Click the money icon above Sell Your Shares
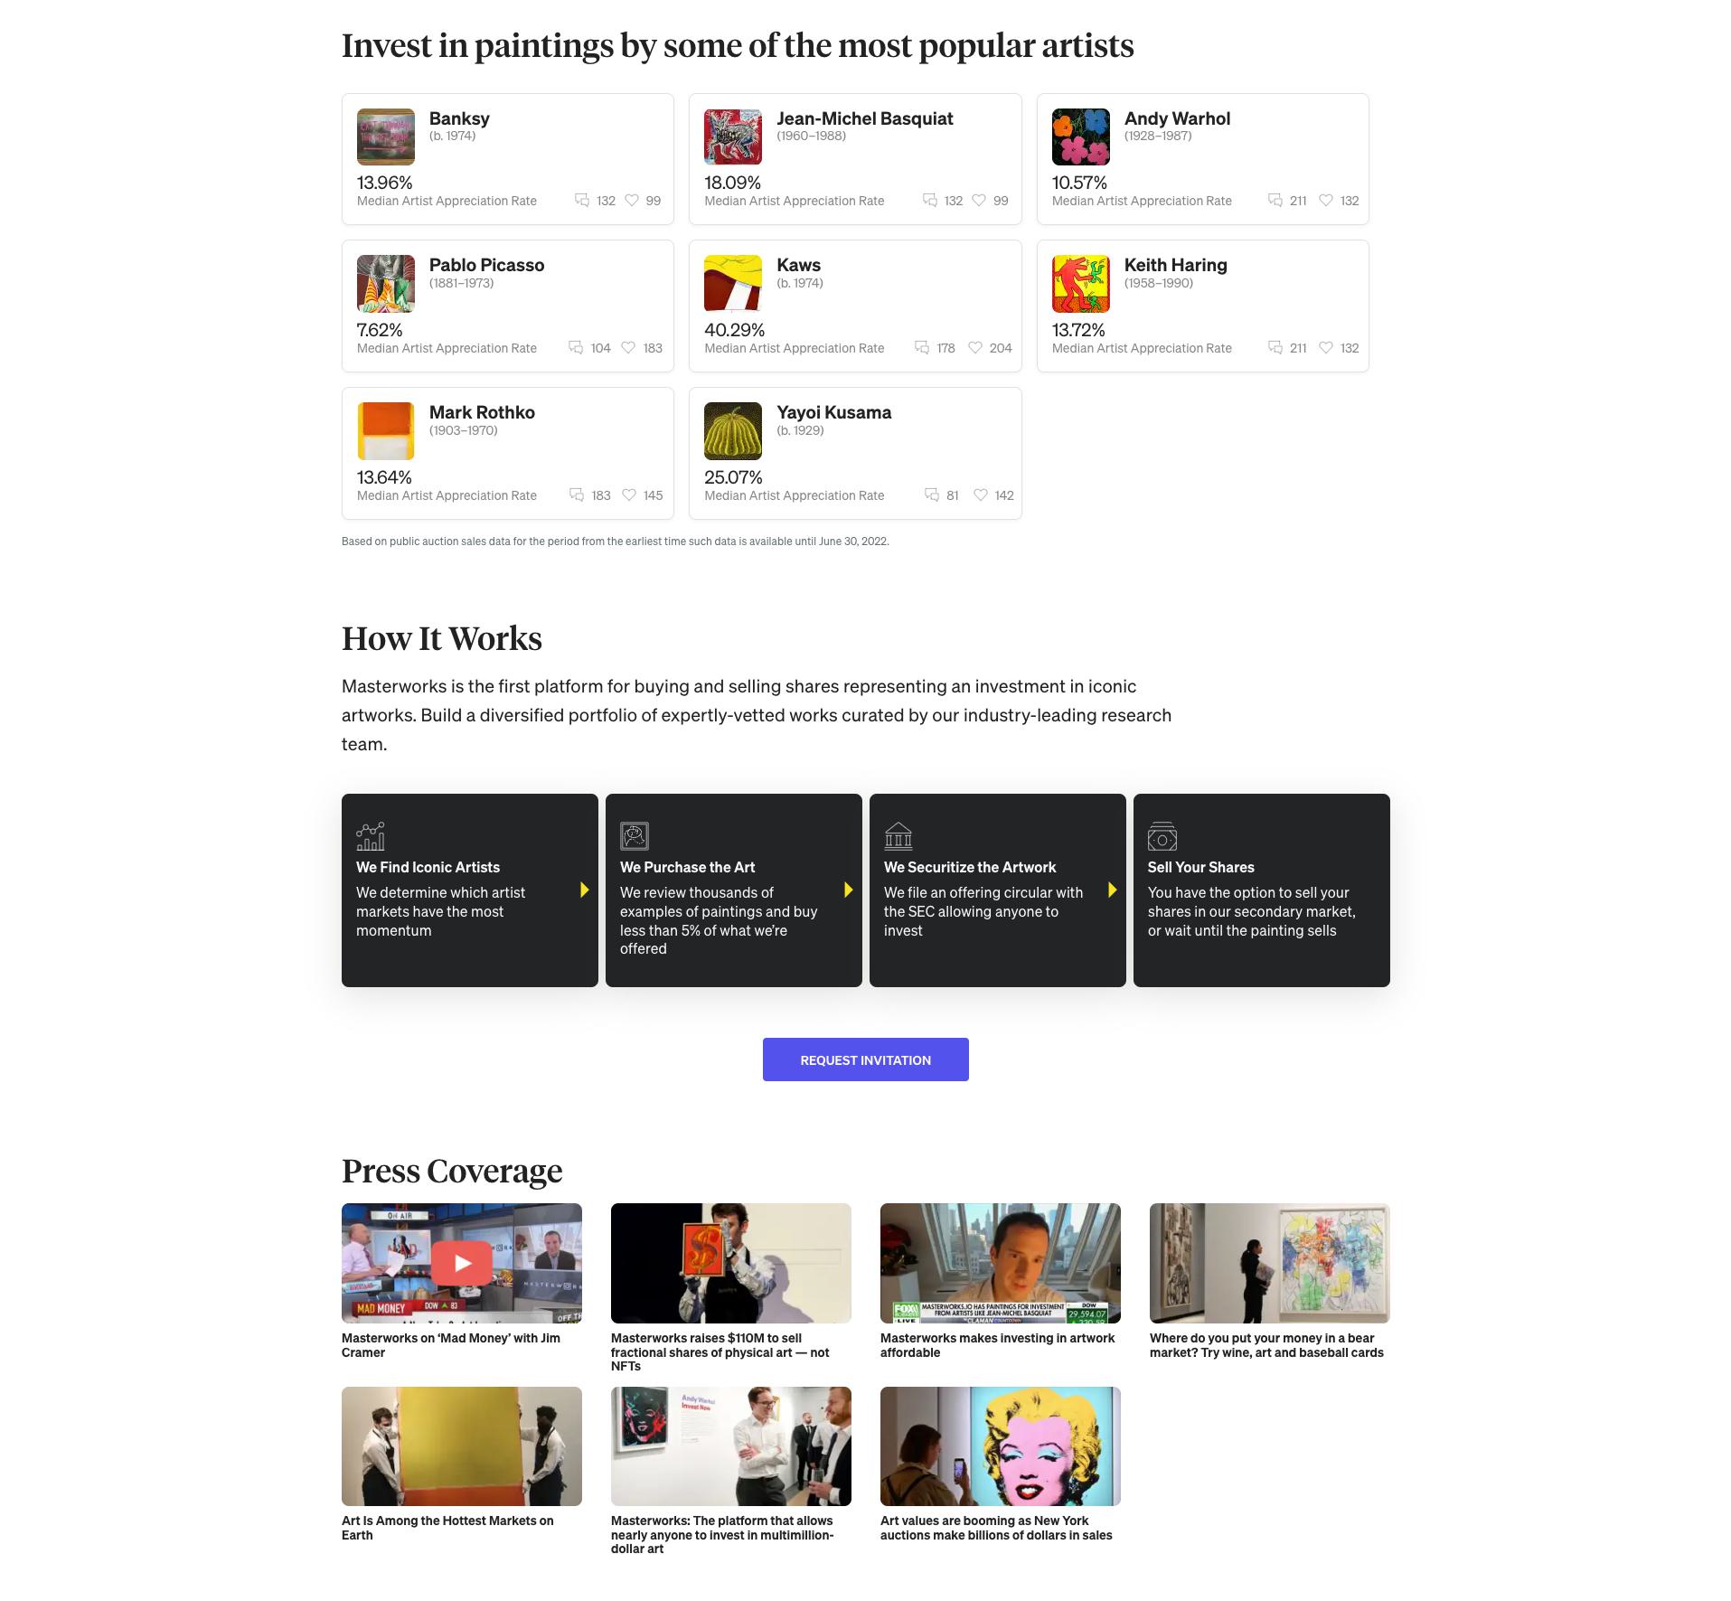The height and width of the screenshot is (1601, 1731). (x=1162, y=836)
